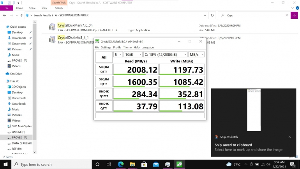Dismiss the Snip & Sketch notification
300x169 pixels.
click(289, 137)
